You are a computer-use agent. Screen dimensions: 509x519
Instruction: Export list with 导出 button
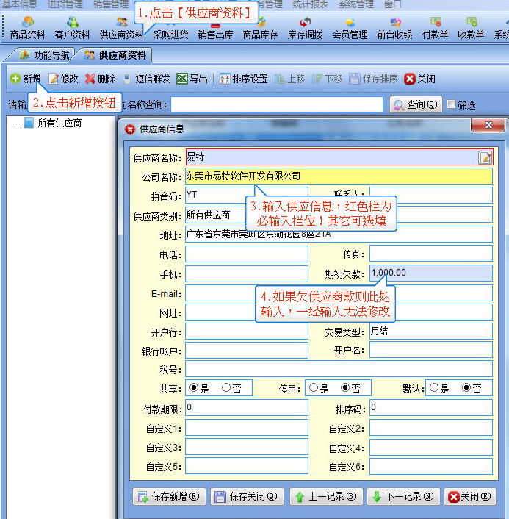(192, 79)
